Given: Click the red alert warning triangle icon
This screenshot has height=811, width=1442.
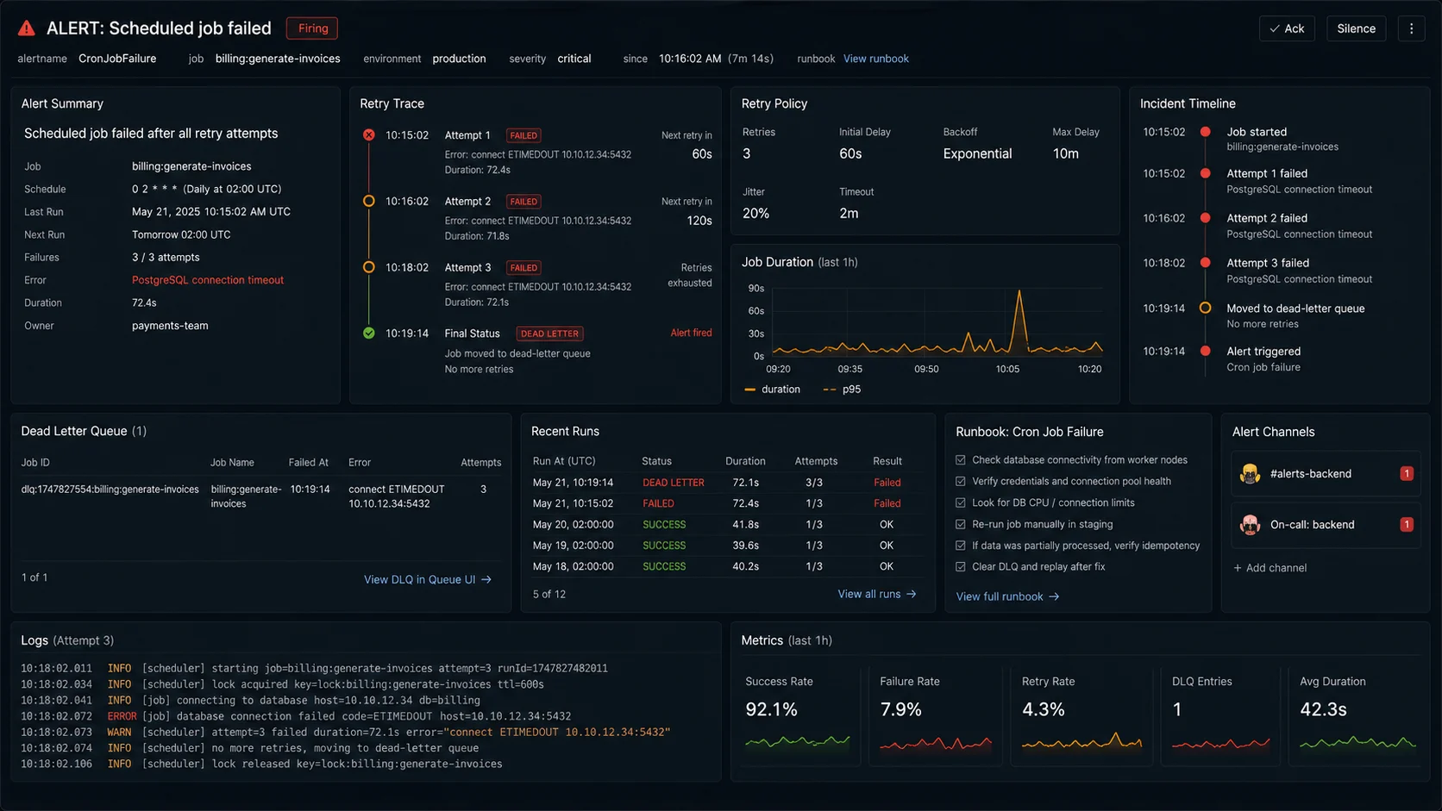Looking at the screenshot, I should [x=27, y=28].
